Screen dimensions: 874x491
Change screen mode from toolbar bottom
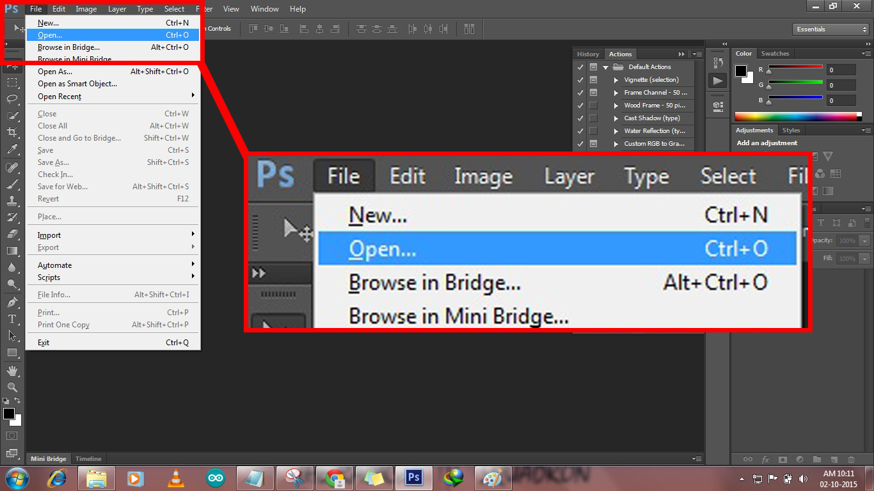point(12,453)
